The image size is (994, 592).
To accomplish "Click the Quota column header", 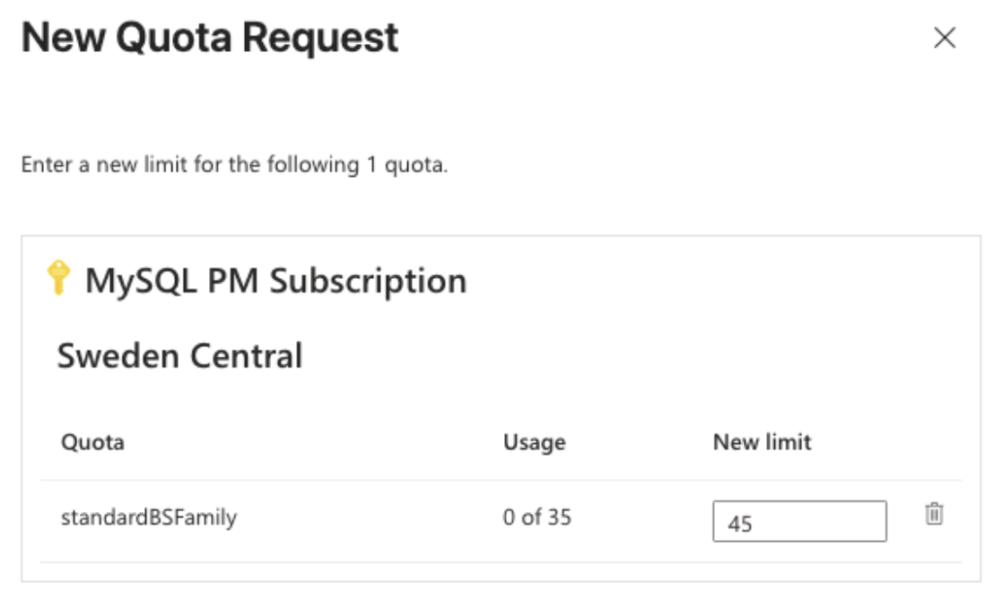I will 92,442.
